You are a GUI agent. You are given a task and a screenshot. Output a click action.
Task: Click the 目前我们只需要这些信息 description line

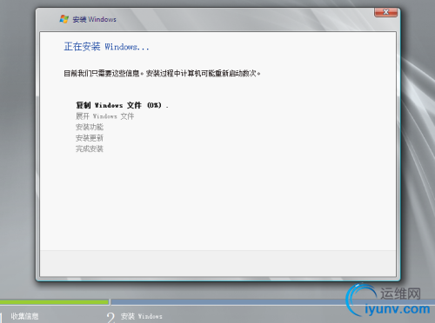tap(162, 73)
